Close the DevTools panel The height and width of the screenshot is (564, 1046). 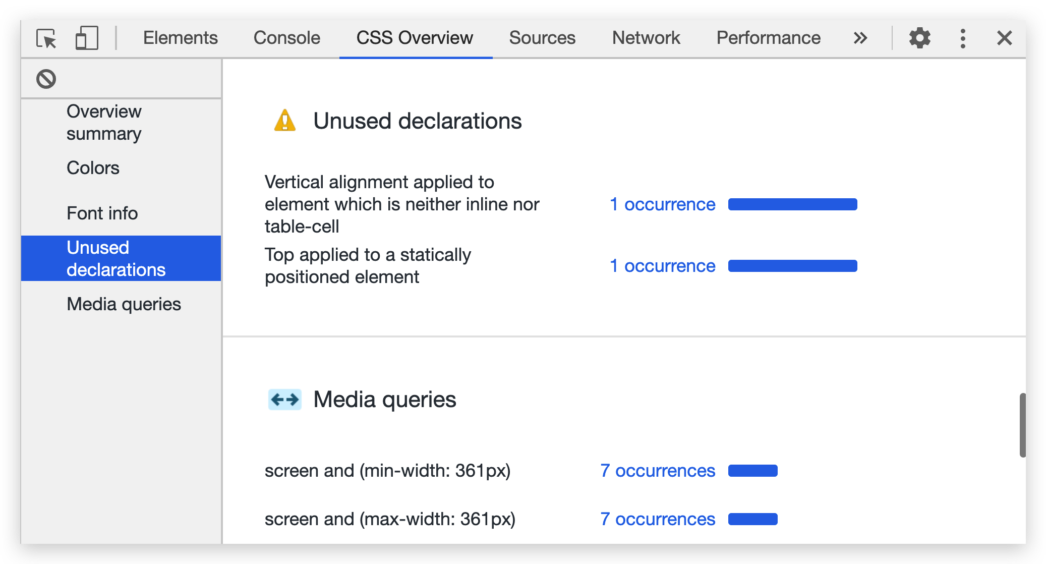pyautogui.click(x=1004, y=38)
